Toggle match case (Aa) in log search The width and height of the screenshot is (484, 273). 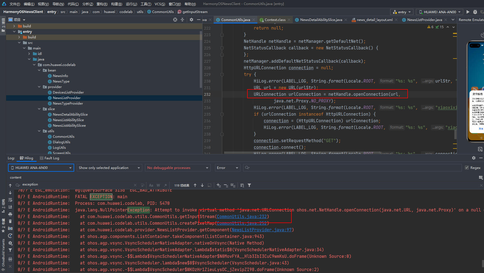click(151, 185)
